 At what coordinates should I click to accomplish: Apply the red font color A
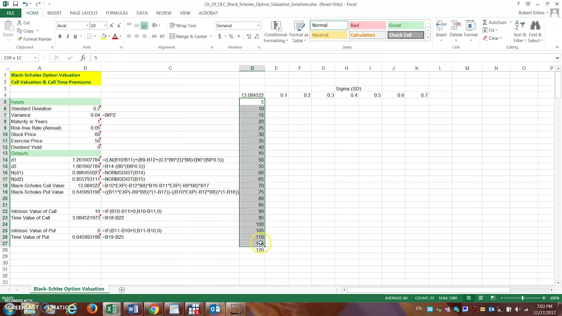pos(115,36)
